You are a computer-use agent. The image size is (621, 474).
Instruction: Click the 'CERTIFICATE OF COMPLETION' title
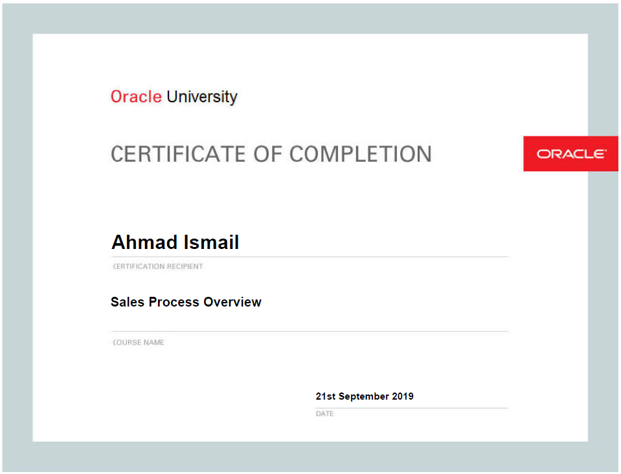271,154
